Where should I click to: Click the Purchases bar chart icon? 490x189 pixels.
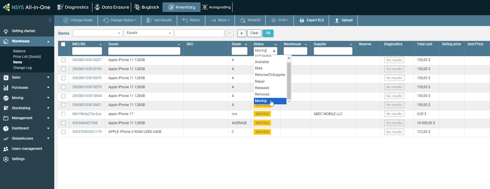coord(6,88)
